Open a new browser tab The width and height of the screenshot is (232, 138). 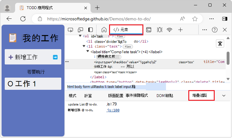[97, 8]
